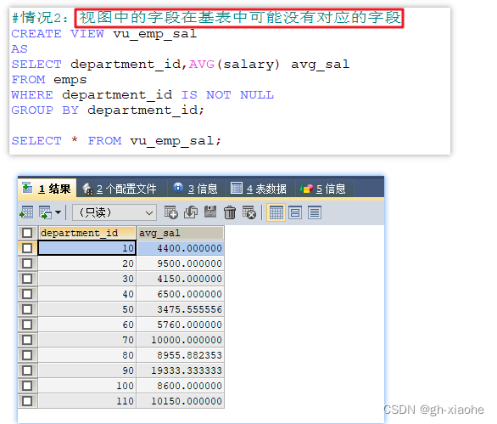Select the avg_sal cell 5760.000000

181,325
